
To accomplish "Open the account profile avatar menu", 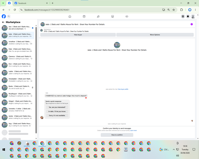I will [x=193, y=16].
